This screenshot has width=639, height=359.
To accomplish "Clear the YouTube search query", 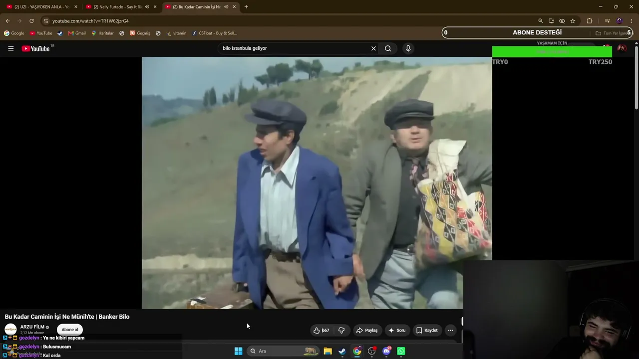I will point(373,48).
